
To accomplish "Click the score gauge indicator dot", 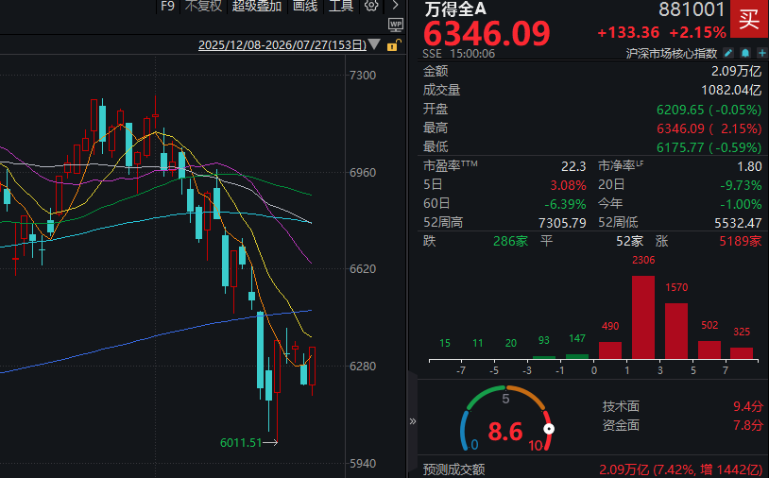I will point(549,429).
